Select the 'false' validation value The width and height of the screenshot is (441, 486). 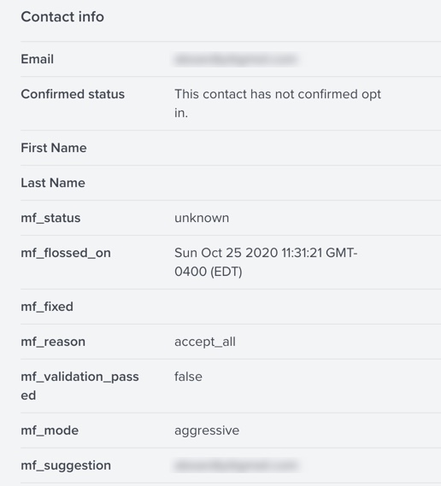click(x=188, y=377)
